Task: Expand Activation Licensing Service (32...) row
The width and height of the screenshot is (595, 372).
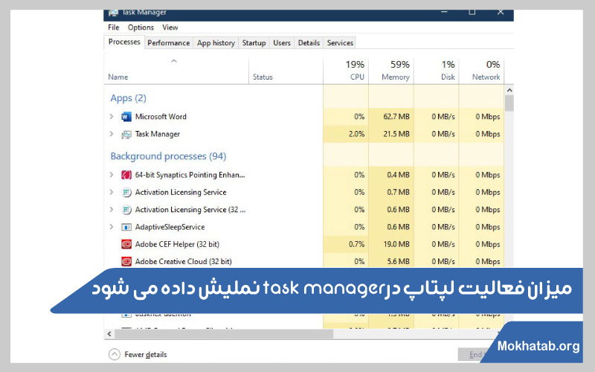Action: click(x=112, y=209)
